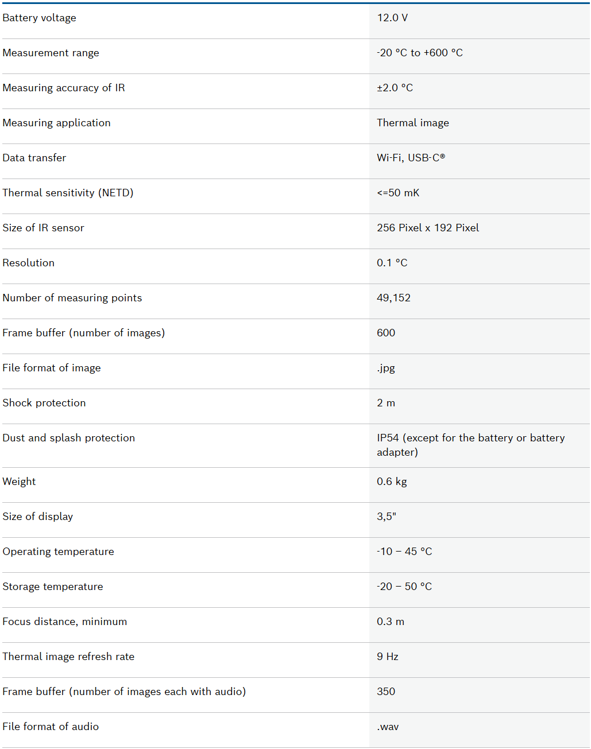Click the Shock protection label
The image size is (591, 749).
[44, 403]
